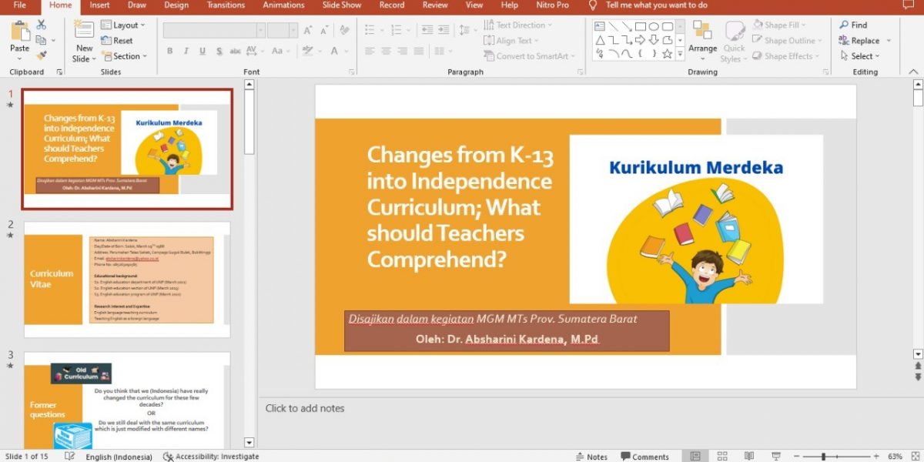The height and width of the screenshot is (462, 924).
Task: Pick the Isosceles Triangle shape
Action: 600,40
